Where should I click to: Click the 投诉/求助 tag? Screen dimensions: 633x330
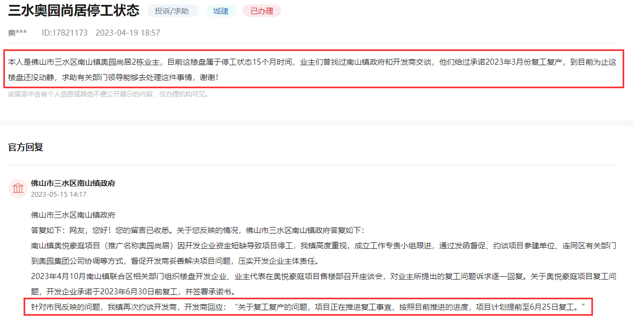click(173, 11)
